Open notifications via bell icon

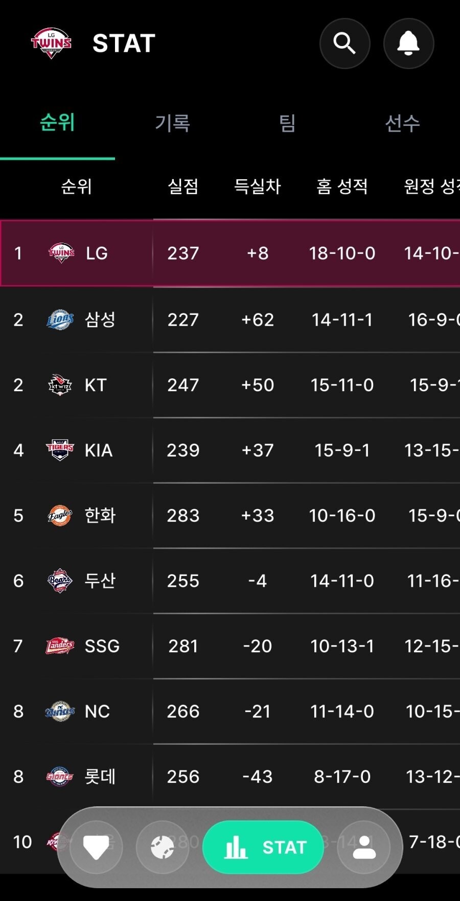click(x=408, y=44)
